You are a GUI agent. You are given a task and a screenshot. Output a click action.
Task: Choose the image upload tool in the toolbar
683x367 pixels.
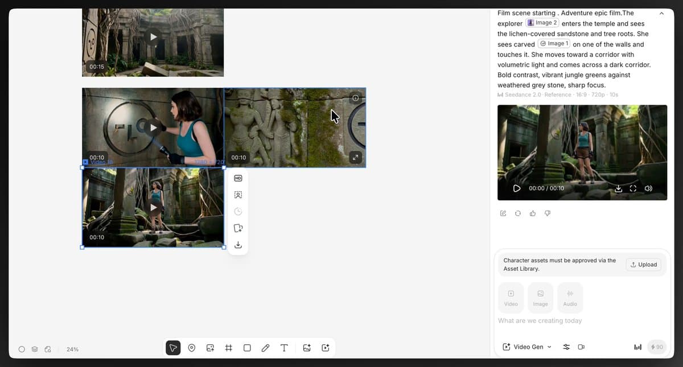click(210, 348)
